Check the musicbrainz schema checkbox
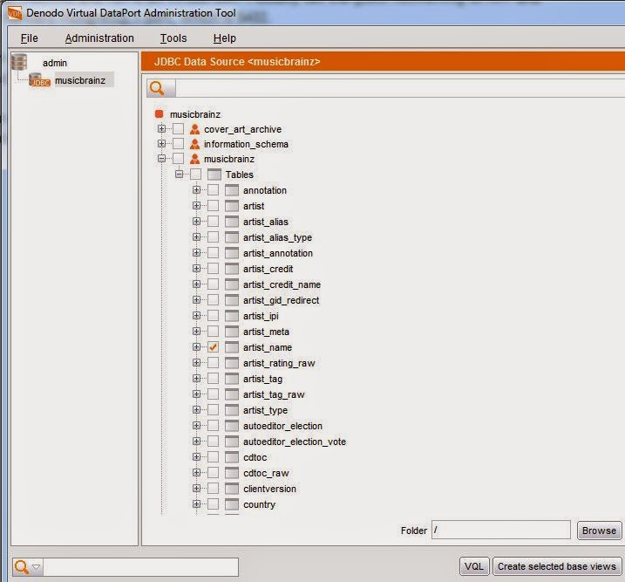The width and height of the screenshot is (625, 582). (x=178, y=158)
